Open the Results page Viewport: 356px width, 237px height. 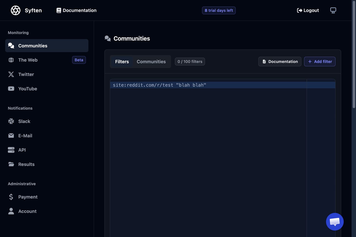(47, 164)
